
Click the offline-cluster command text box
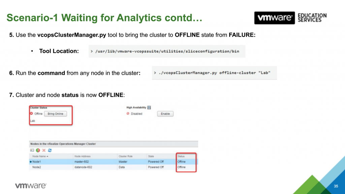point(214,73)
